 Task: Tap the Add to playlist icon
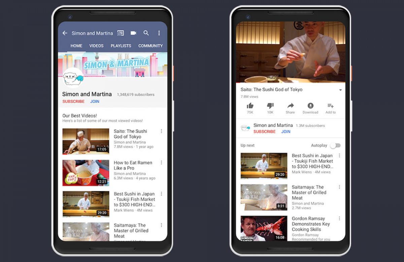tap(331, 105)
